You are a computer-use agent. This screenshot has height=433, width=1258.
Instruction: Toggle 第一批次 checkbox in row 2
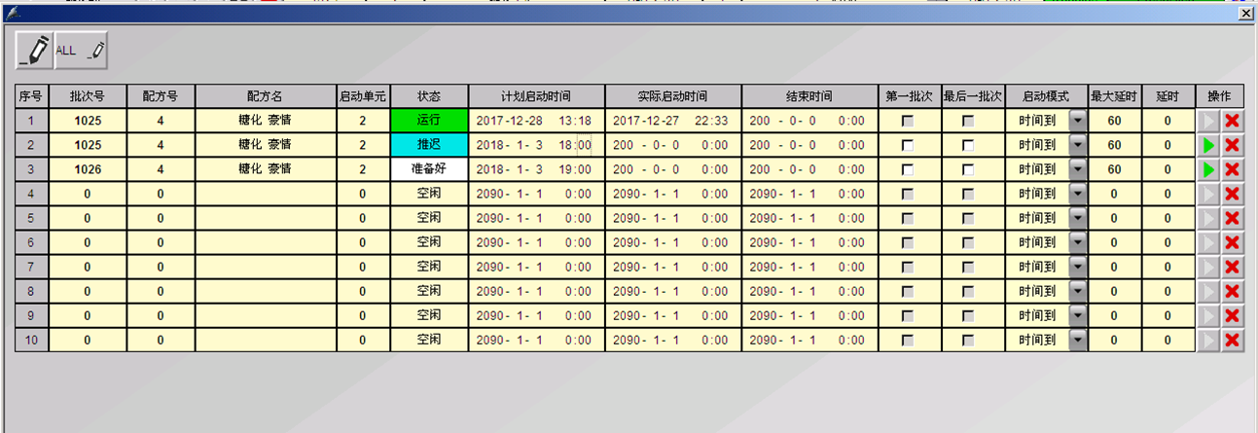[908, 145]
